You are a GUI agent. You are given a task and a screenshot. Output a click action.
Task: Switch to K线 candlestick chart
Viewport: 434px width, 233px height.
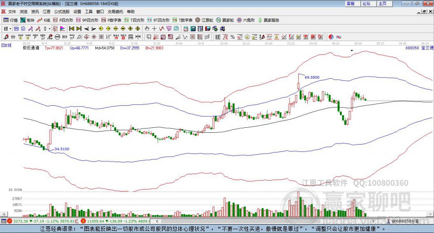point(44,20)
